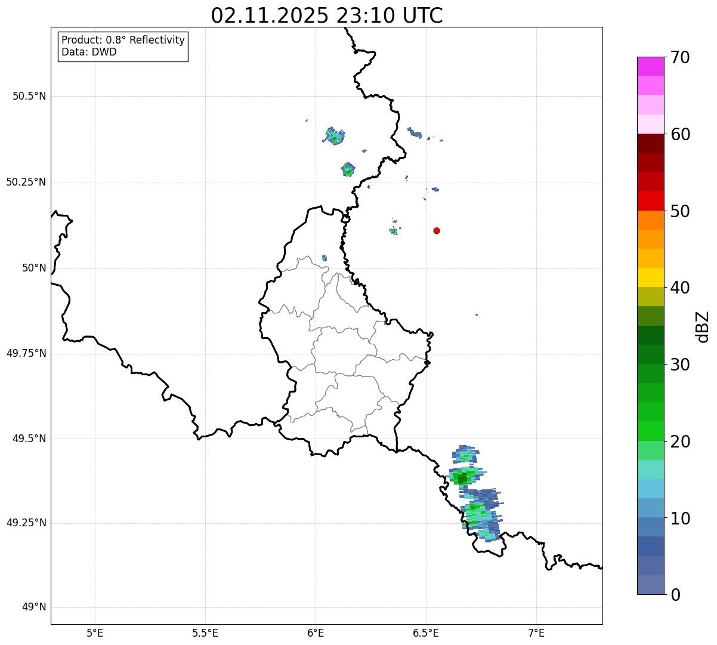The height and width of the screenshot is (645, 717).
Task: Click the red station marker dot
Action: pos(437,230)
